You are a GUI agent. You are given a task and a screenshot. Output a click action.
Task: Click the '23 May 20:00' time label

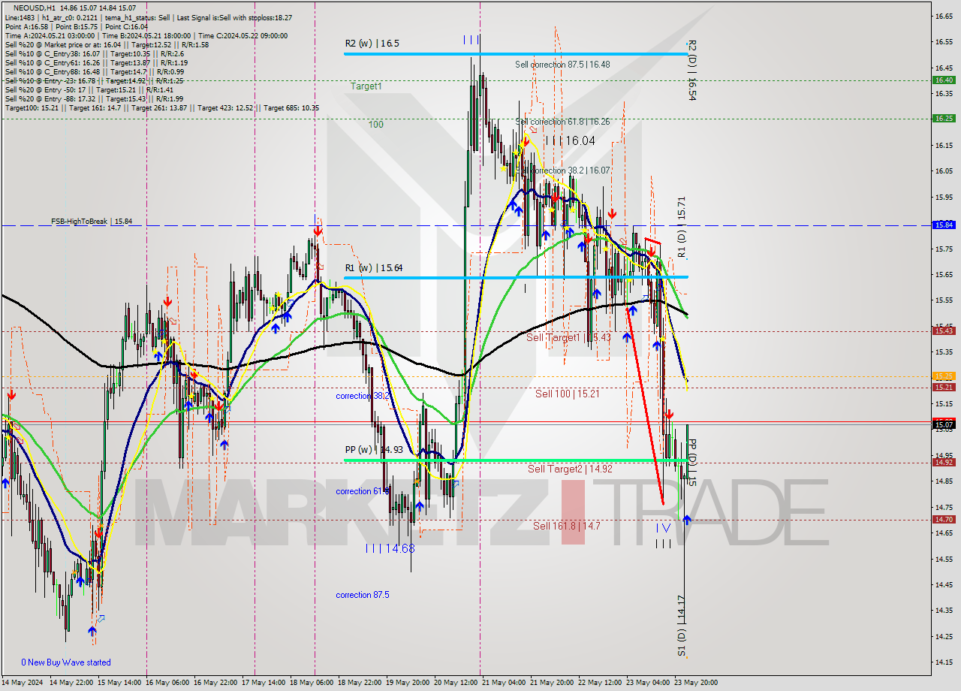coord(694,683)
